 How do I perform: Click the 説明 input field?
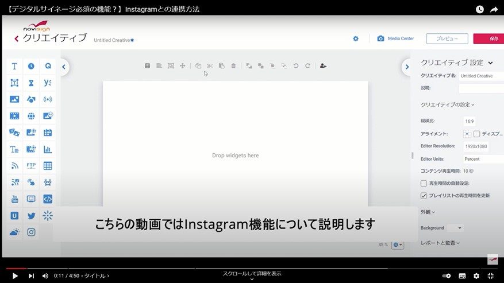[x=481, y=88]
